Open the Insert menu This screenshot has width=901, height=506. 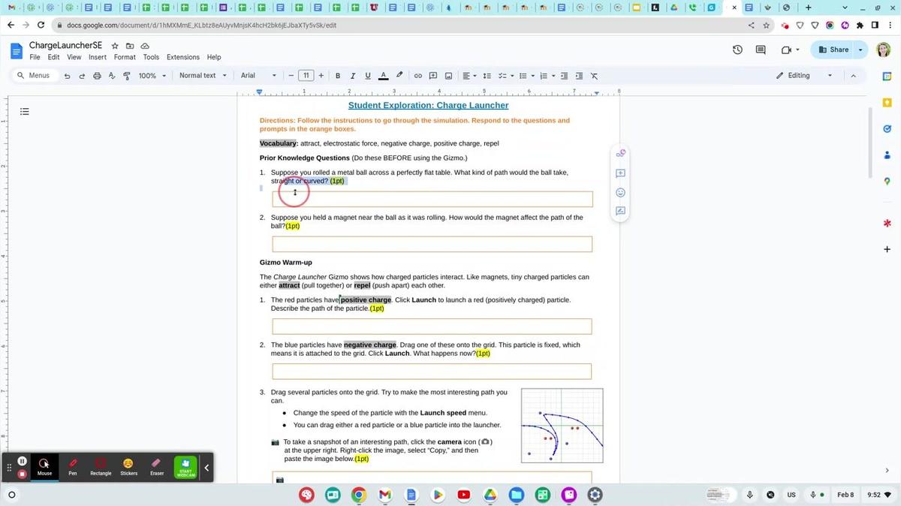[x=97, y=57]
